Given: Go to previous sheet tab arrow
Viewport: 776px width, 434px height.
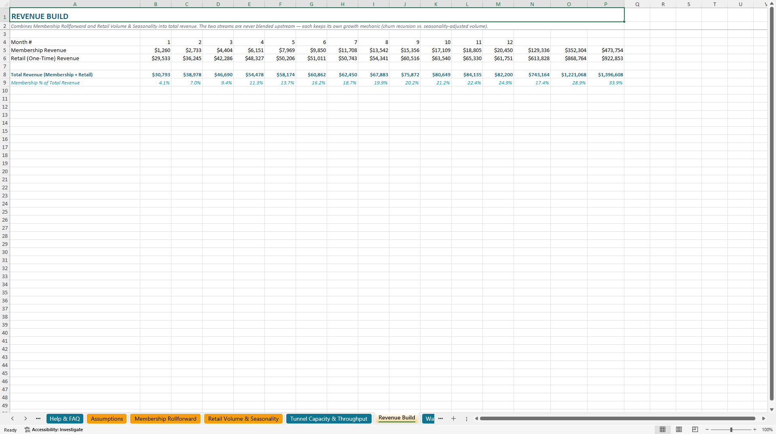Looking at the screenshot, I should (x=13, y=419).
